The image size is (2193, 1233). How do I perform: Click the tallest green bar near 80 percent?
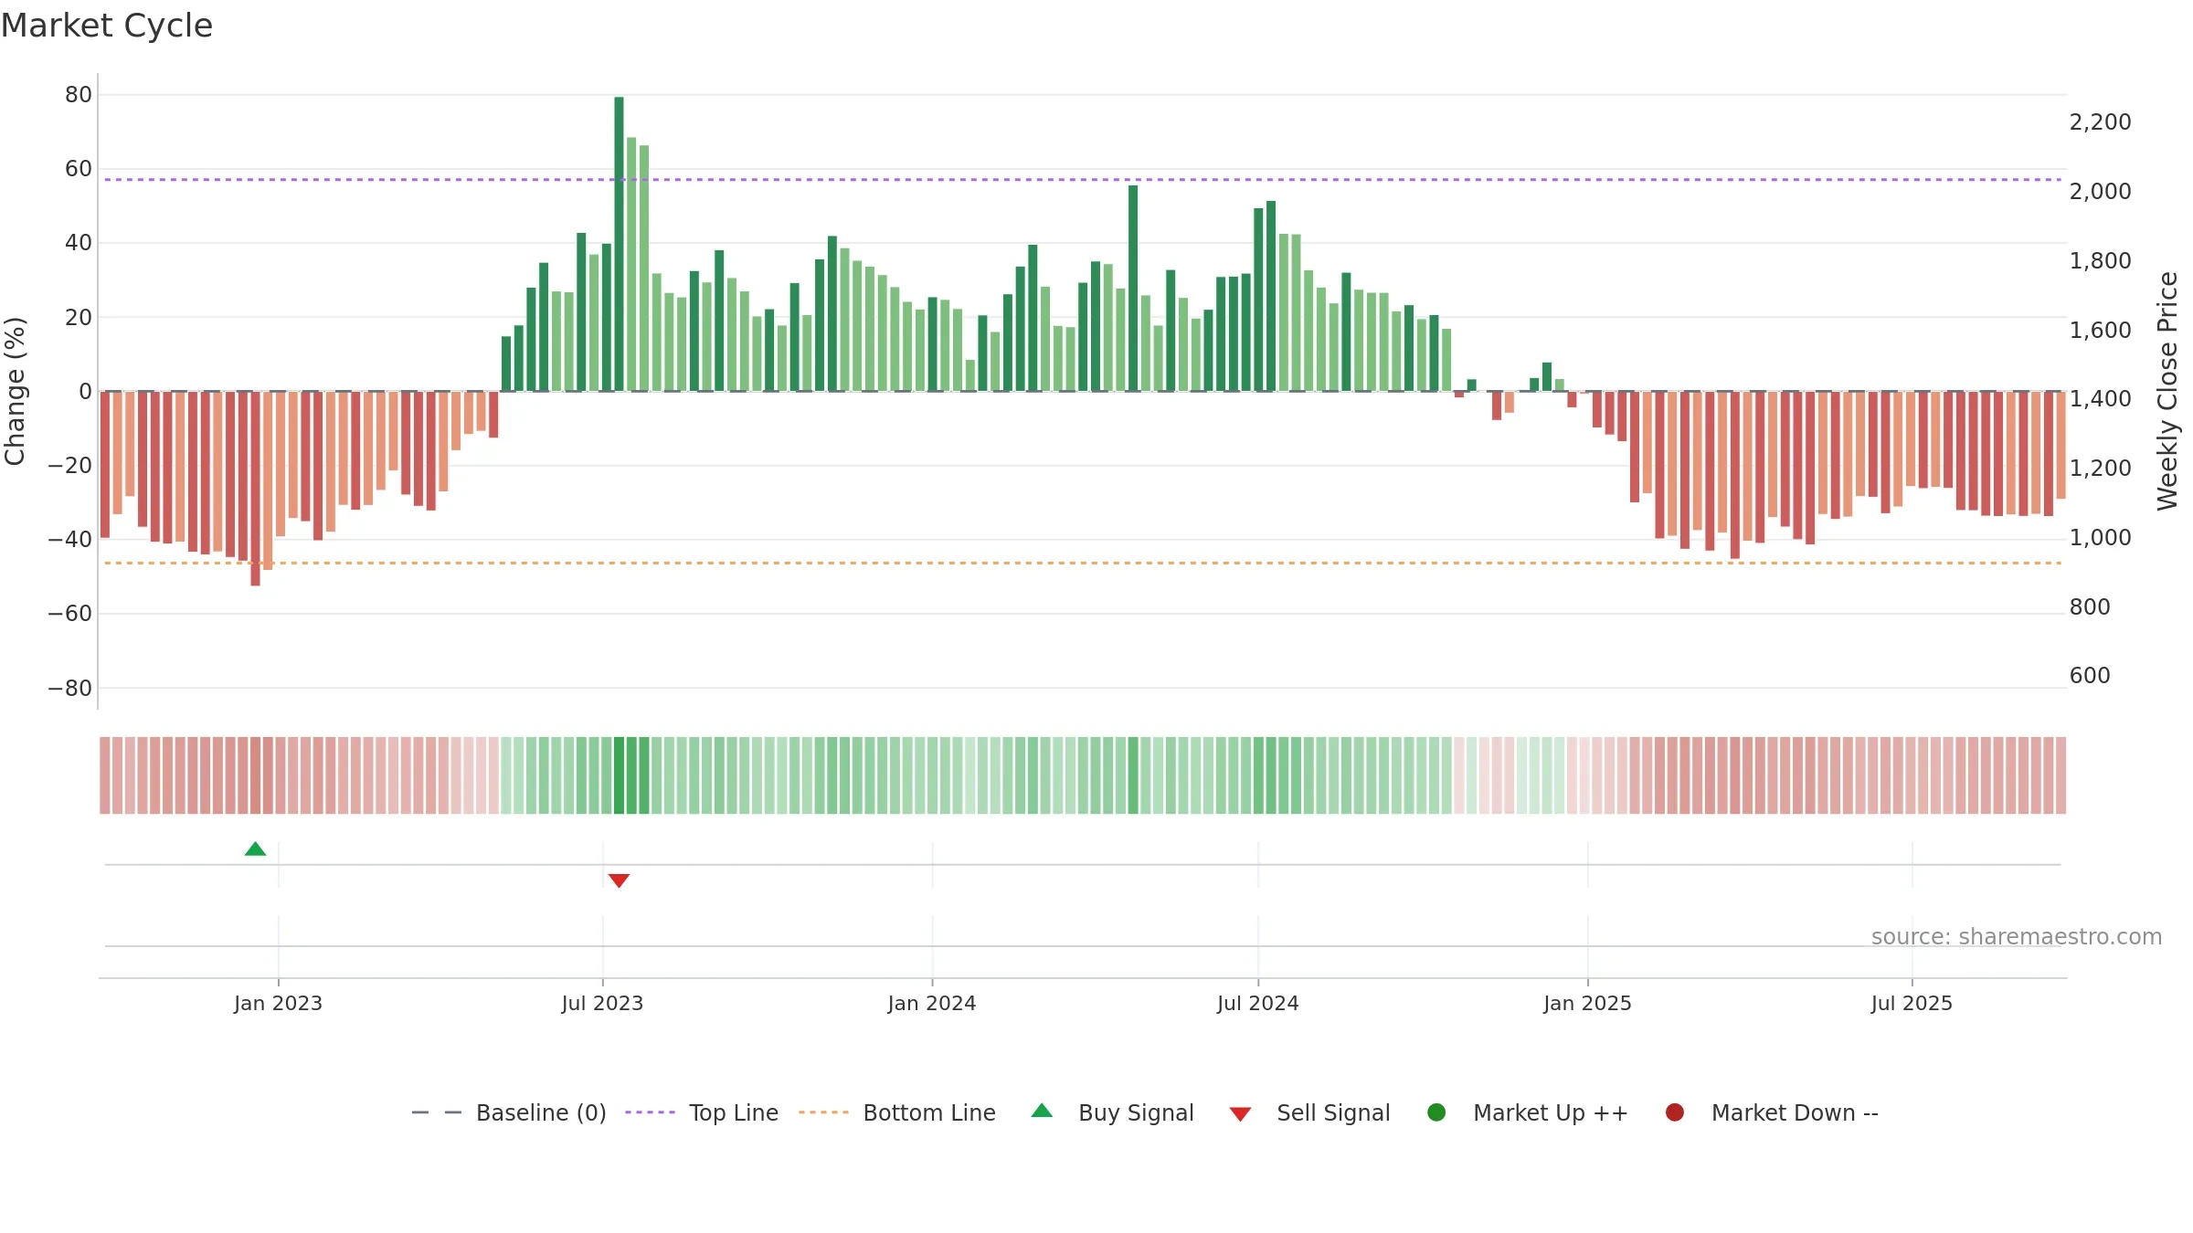pos(619,244)
